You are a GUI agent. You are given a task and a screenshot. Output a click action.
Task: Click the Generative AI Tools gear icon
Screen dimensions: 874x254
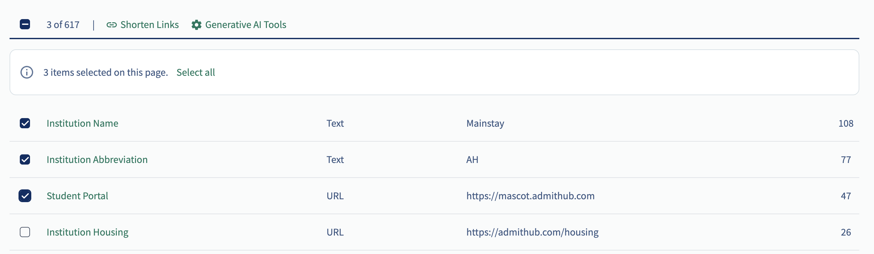(x=196, y=25)
